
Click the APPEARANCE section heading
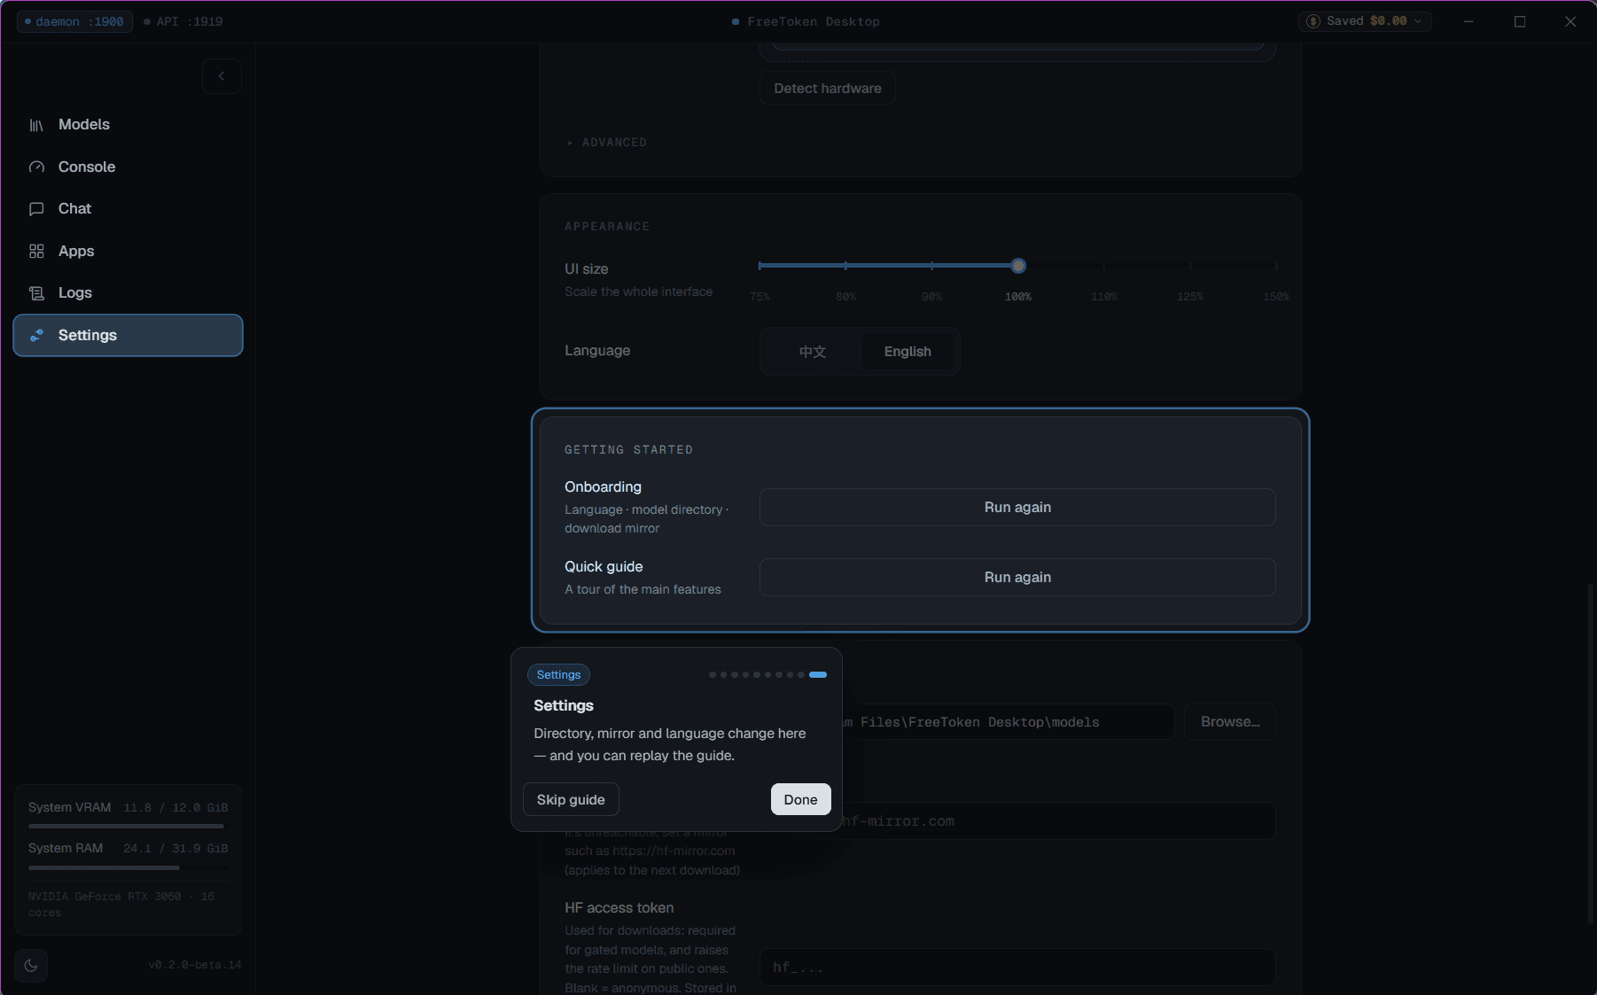pyautogui.click(x=607, y=227)
